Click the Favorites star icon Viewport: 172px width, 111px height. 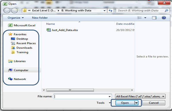click(x=10, y=34)
